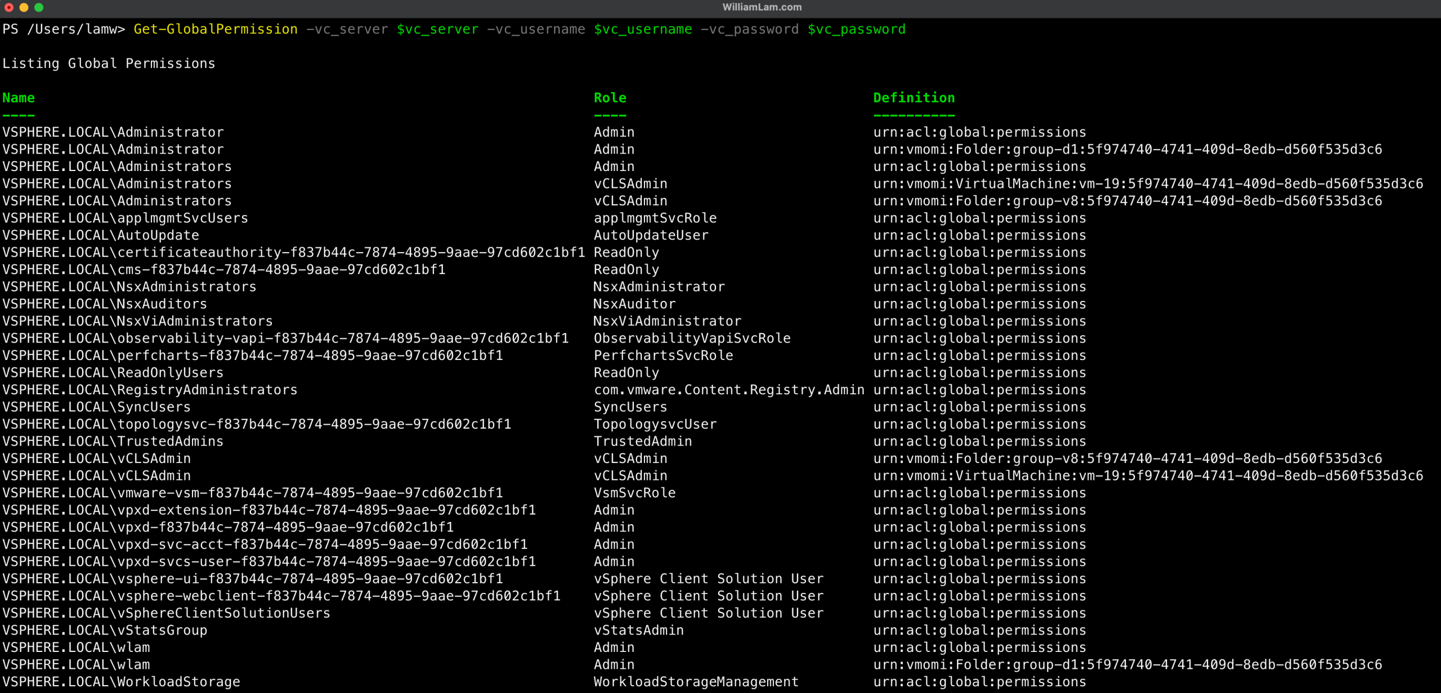The height and width of the screenshot is (693, 1441).
Task: Click the ReadOnly role of ReadOnlyUsers
Action: tap(626, 372)
